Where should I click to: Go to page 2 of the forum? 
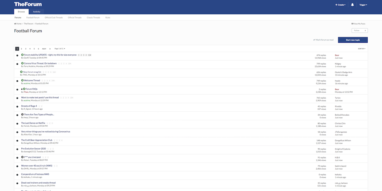[x=21, y=48]
